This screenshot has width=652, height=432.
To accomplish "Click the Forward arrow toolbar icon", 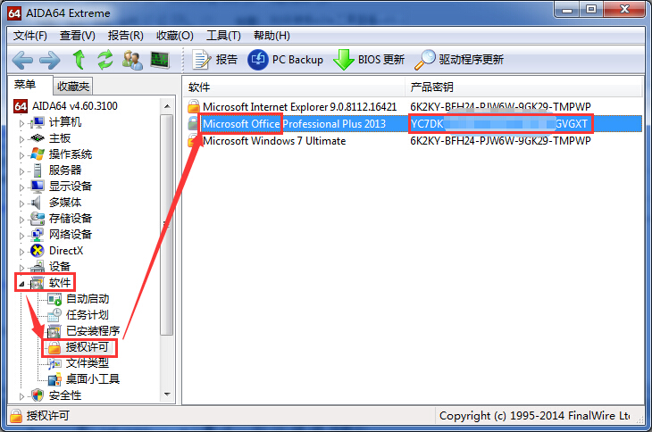I will click(x=50, y=60).
